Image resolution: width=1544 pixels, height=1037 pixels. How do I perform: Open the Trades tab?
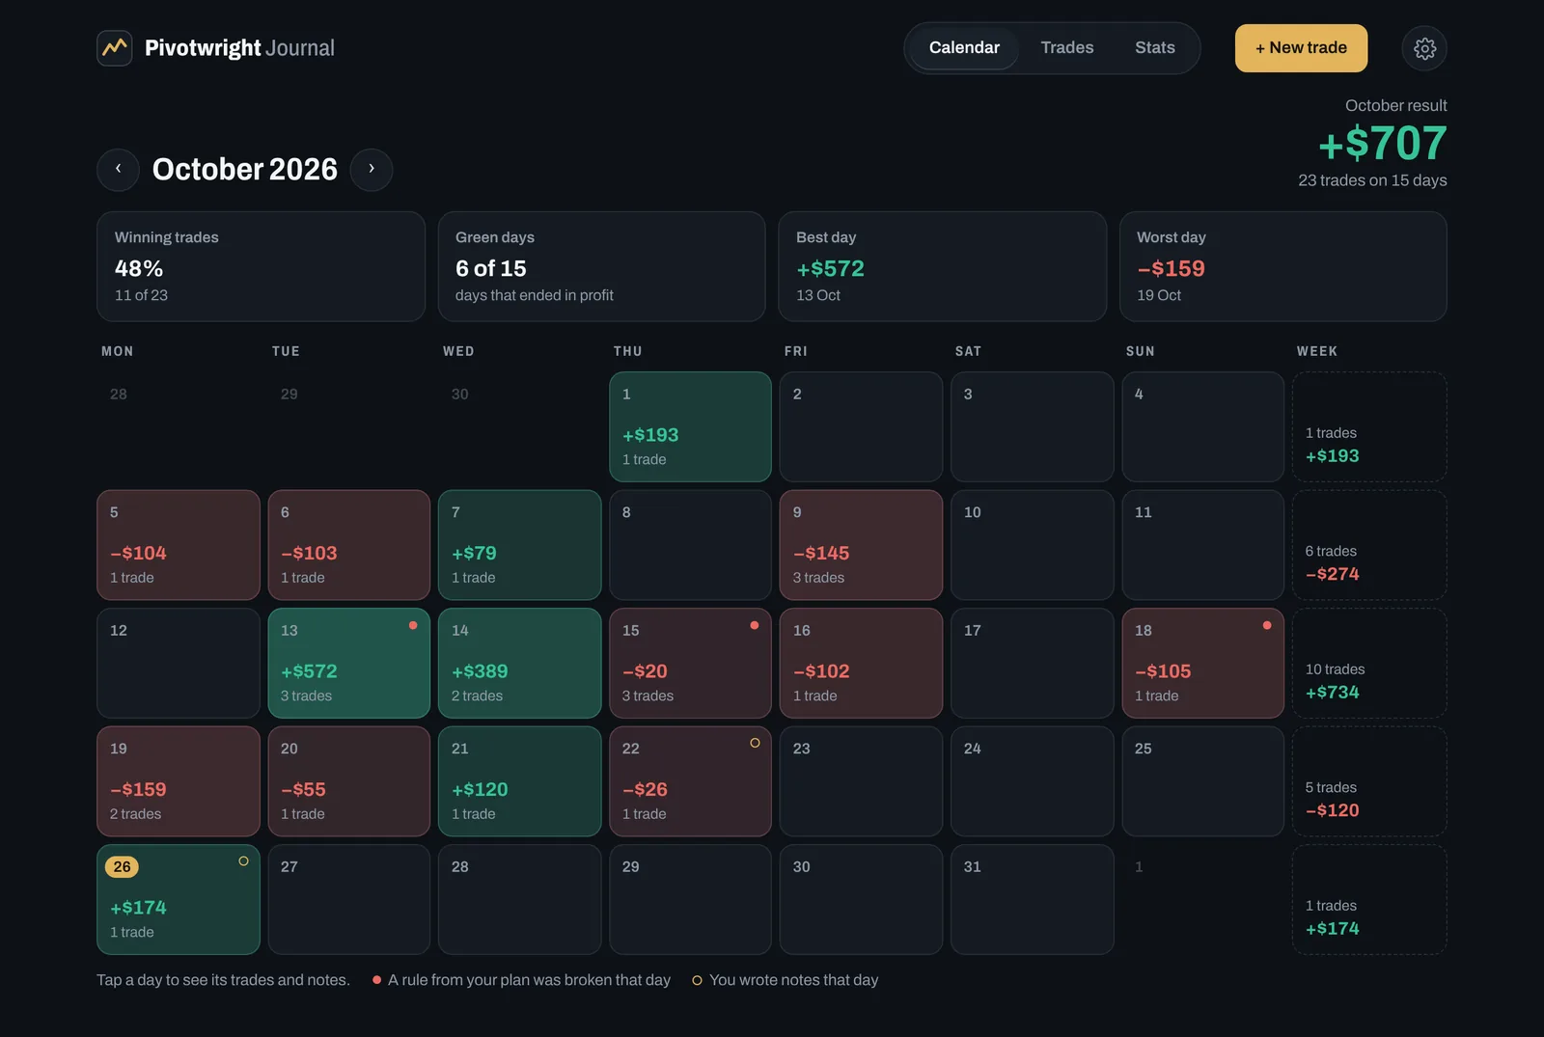click(x=1067, y=47)
